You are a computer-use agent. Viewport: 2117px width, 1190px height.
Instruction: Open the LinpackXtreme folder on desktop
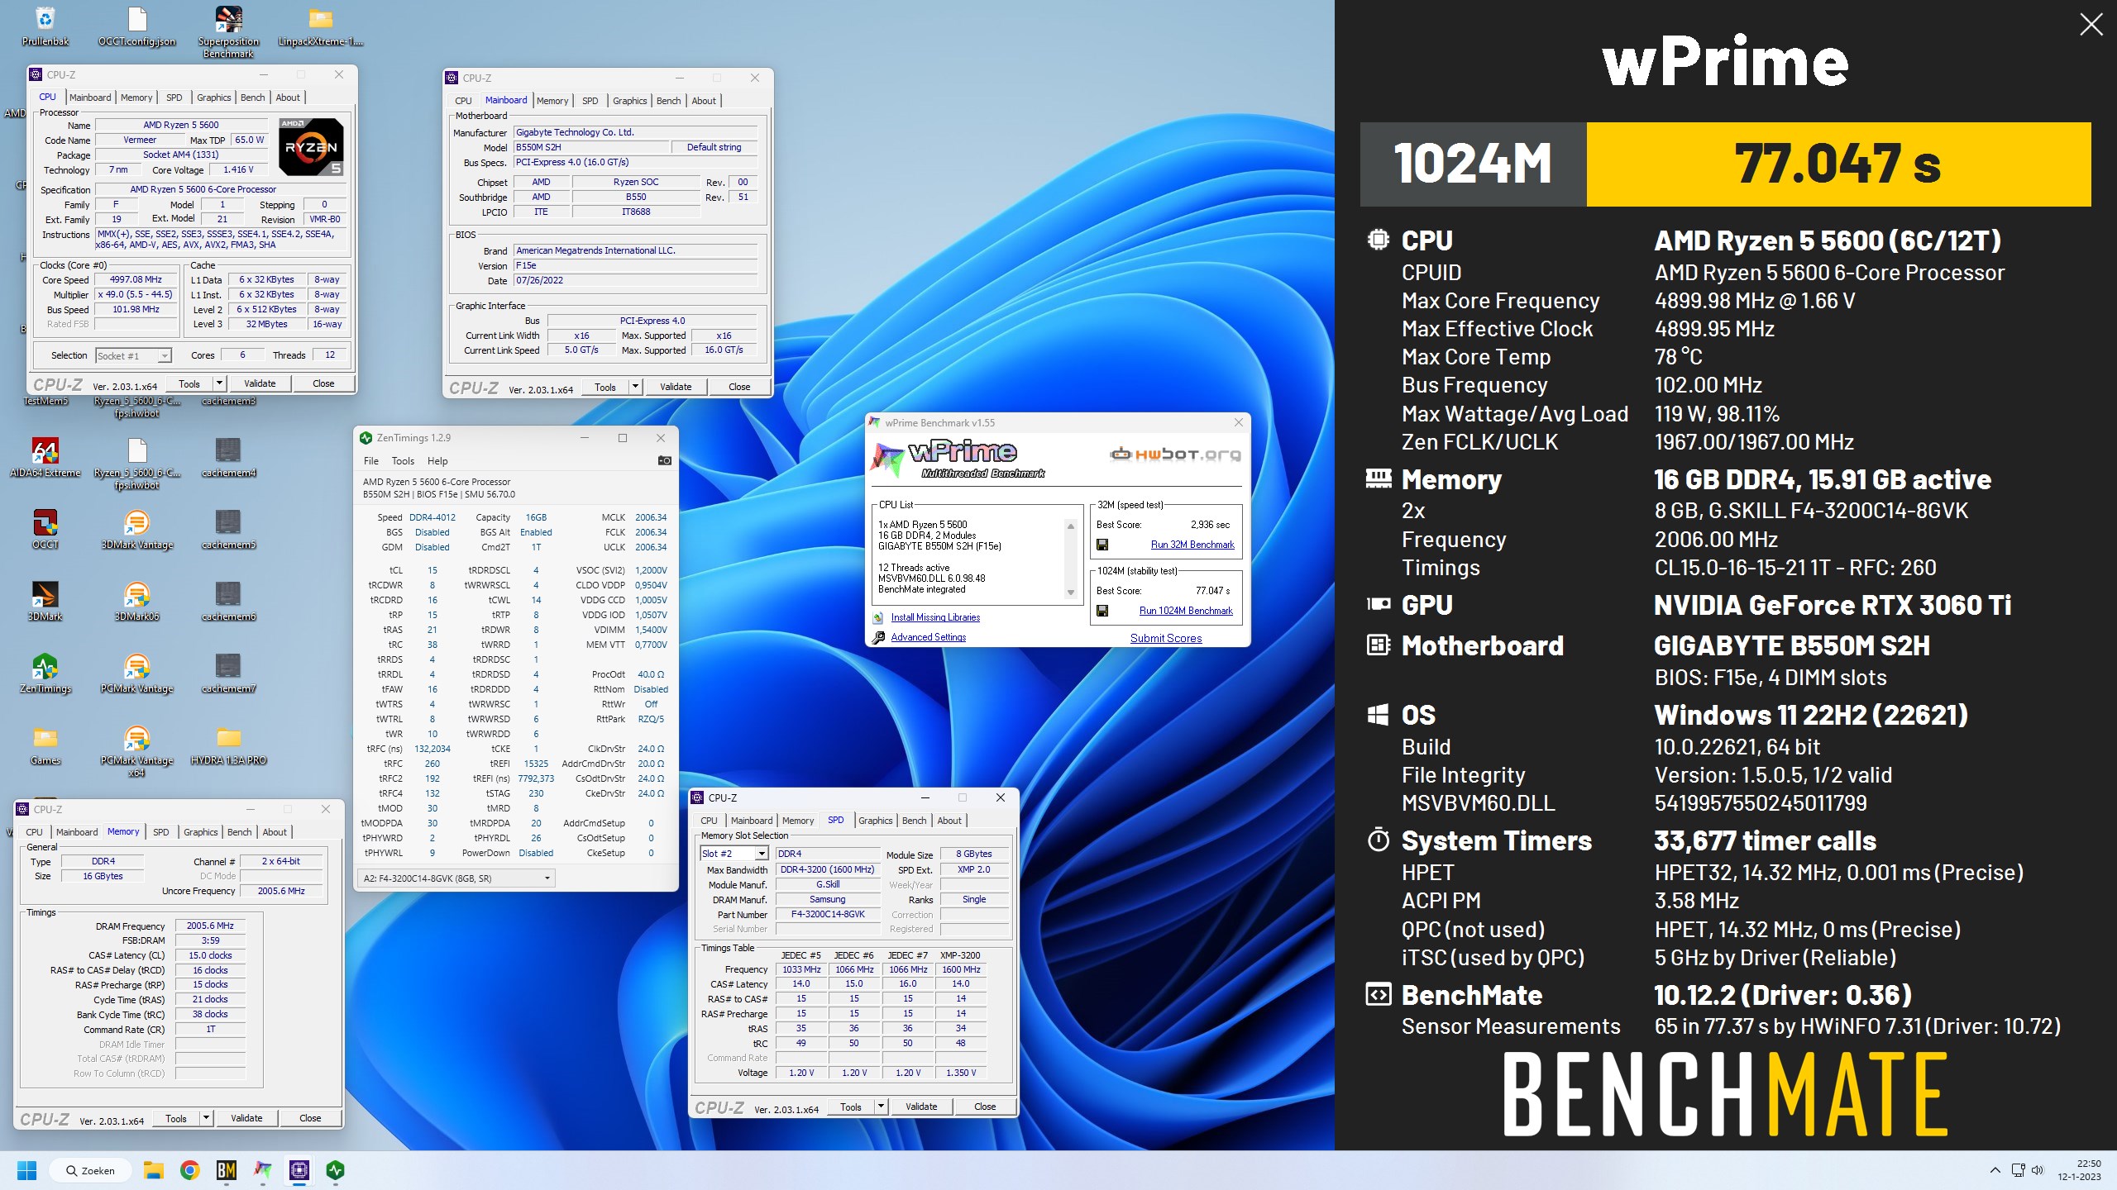[x=320, y=26]
